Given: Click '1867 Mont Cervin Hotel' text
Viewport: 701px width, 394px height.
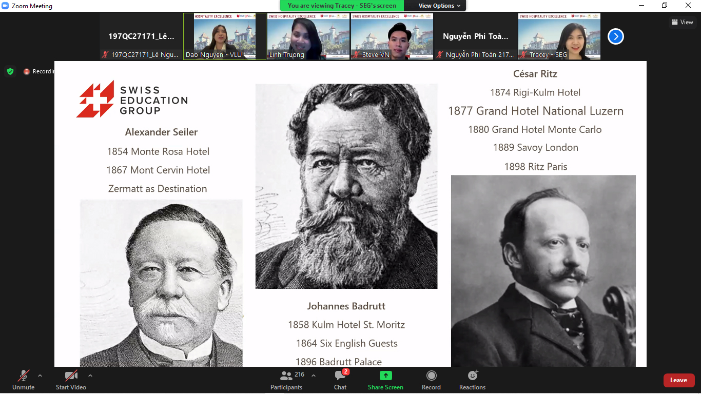Looking at the screenshot, I should click(x=158, y=170).
